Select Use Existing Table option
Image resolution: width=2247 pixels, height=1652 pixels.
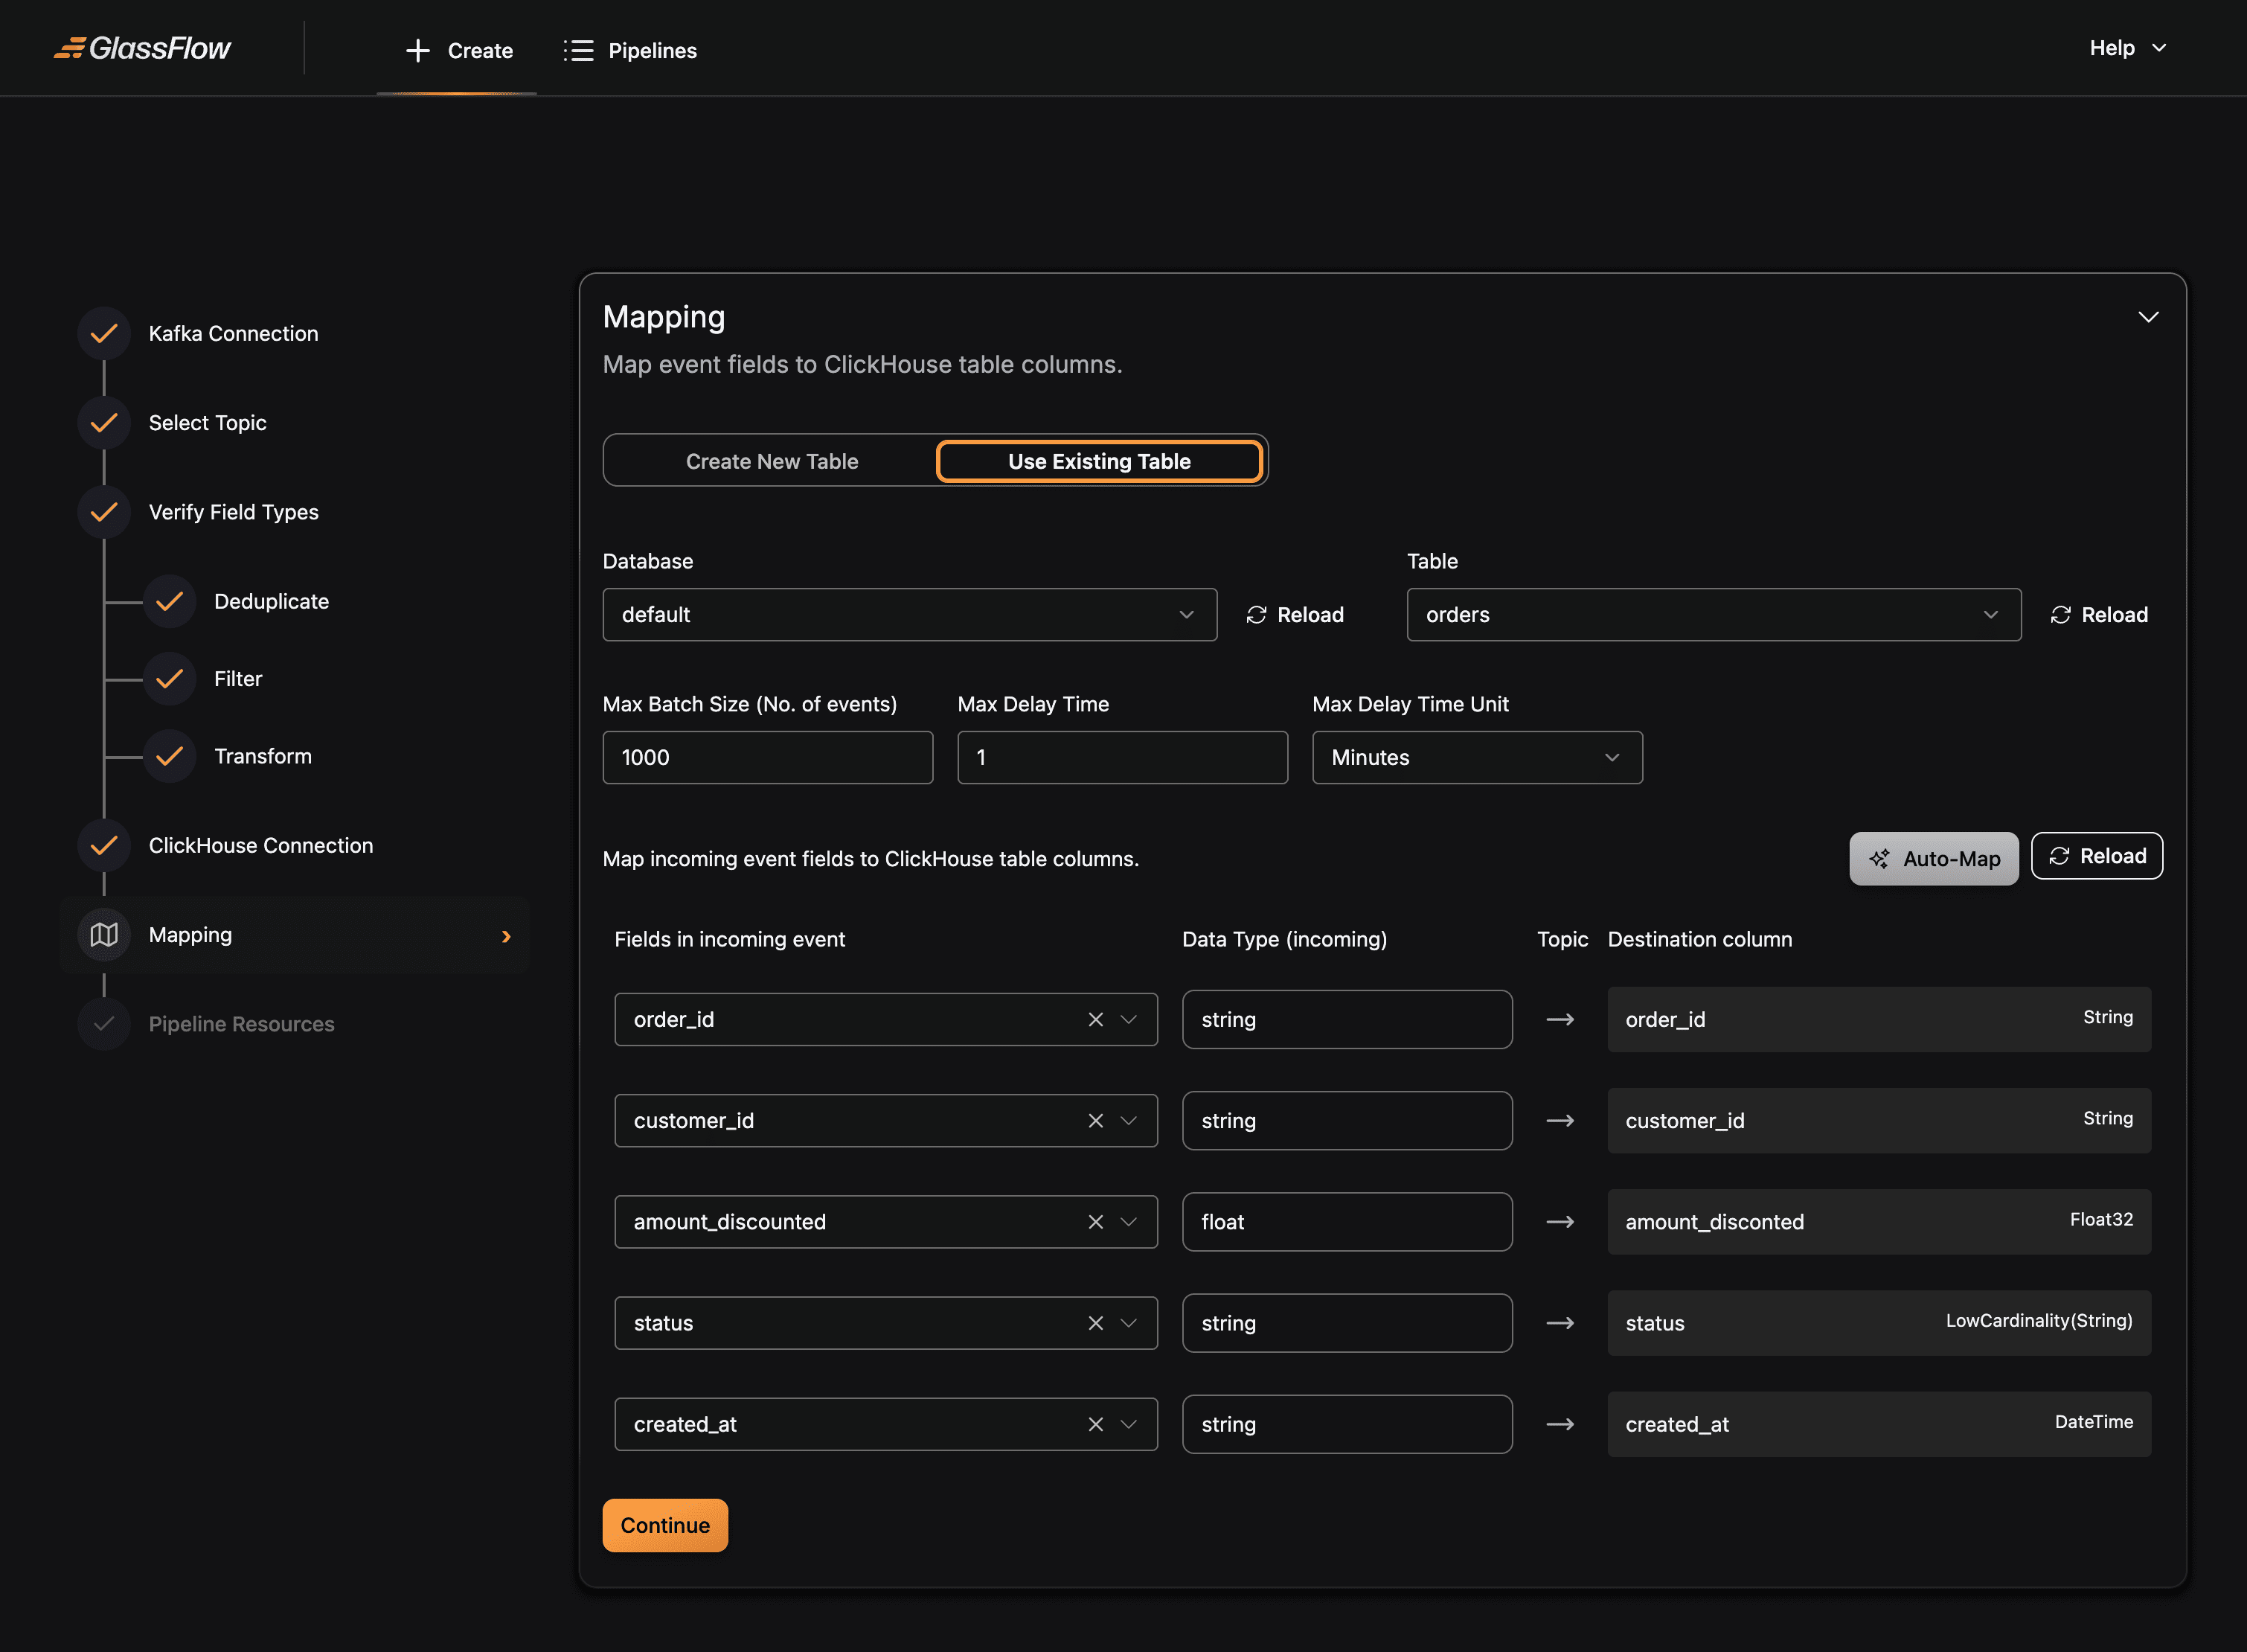click(1098, 461)
